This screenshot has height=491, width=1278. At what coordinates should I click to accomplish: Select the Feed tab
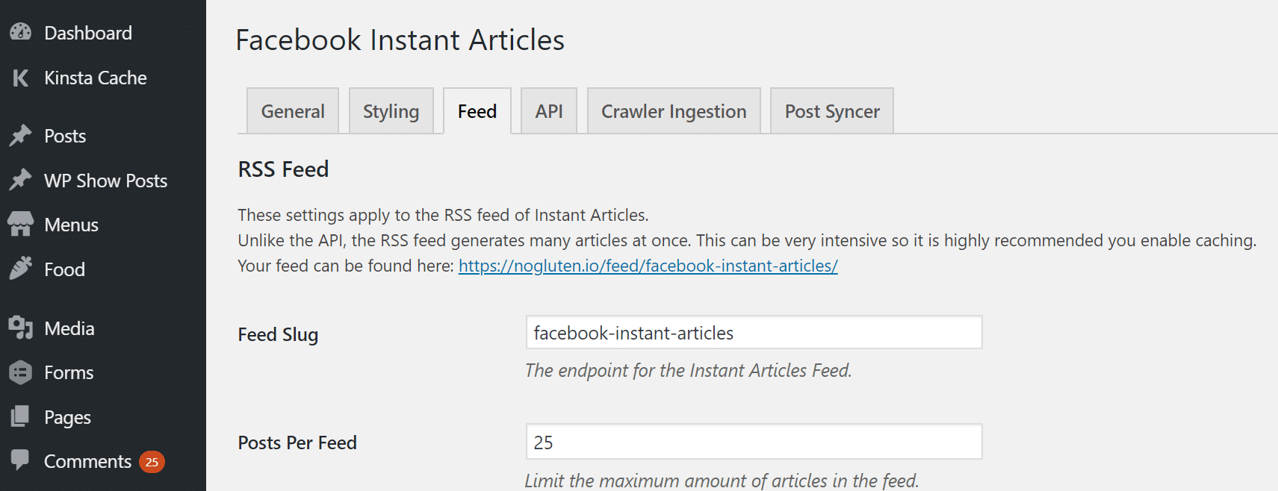click(477, 110)
